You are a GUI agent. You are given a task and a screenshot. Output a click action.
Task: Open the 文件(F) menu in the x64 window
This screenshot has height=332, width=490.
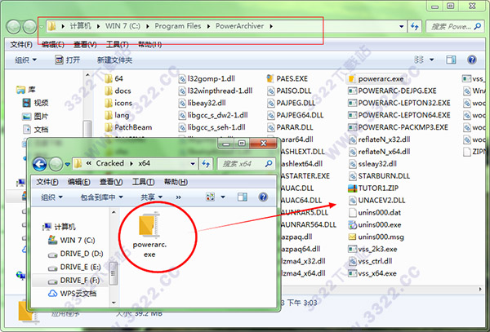tap(47, 182)
